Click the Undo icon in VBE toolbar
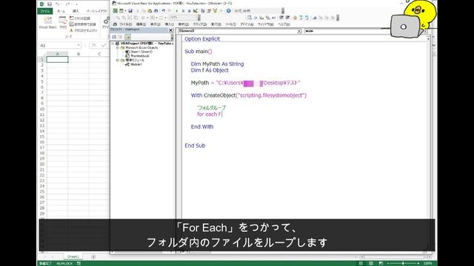The width and height of the screenshot is (474, 266). (164, 11)
